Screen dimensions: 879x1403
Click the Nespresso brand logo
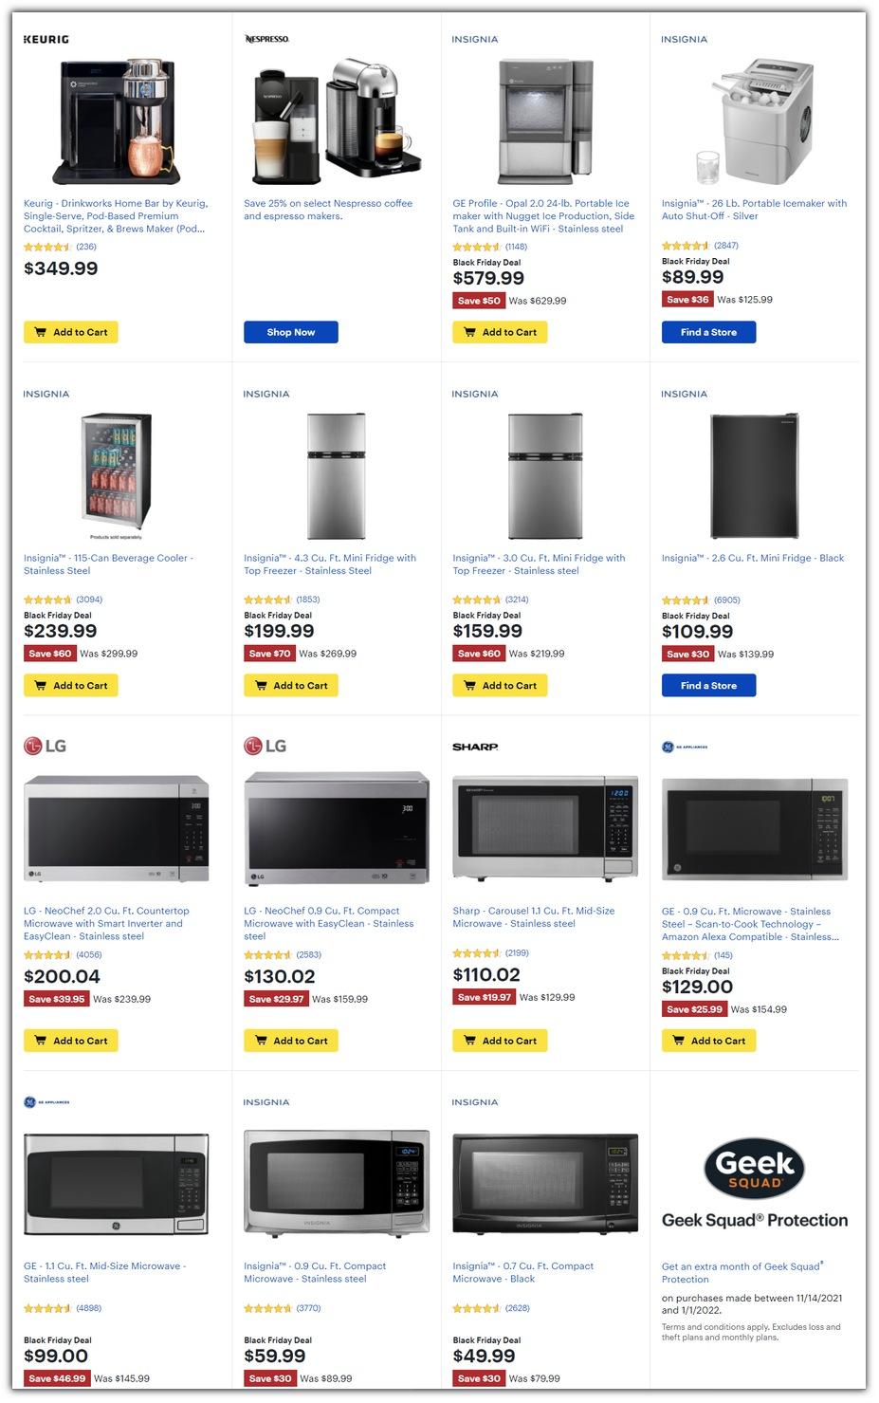[266, 39]
